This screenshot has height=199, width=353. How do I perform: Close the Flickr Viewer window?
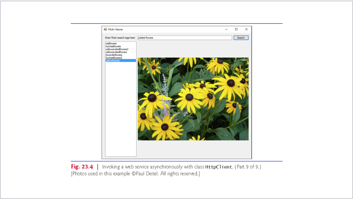coord(246,29)
